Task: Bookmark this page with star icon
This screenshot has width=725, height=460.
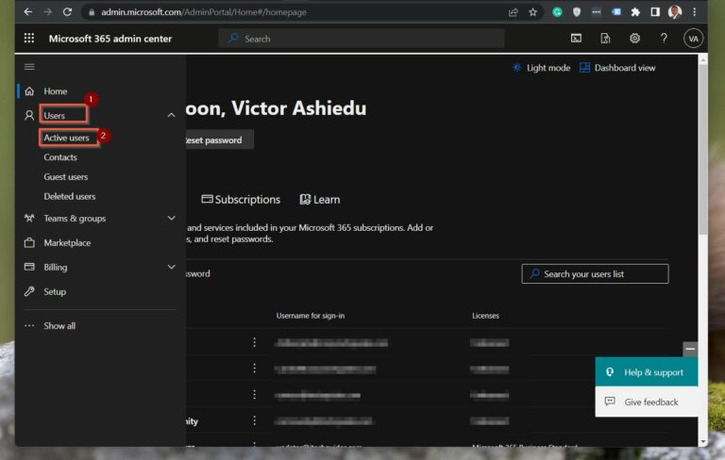Action: [x=532, y=12]
